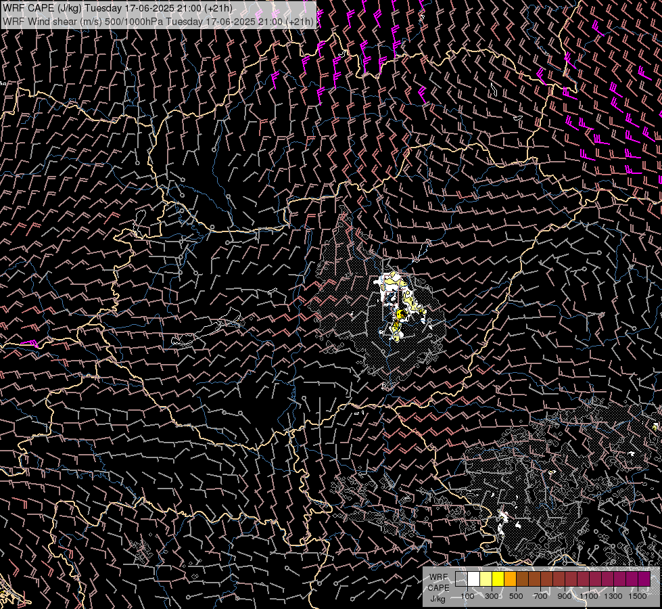Click the 700 label in the legend

coord(540,596)
